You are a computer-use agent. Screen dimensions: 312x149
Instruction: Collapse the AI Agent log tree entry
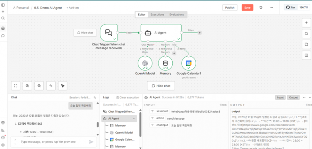(x=133, y=119)
